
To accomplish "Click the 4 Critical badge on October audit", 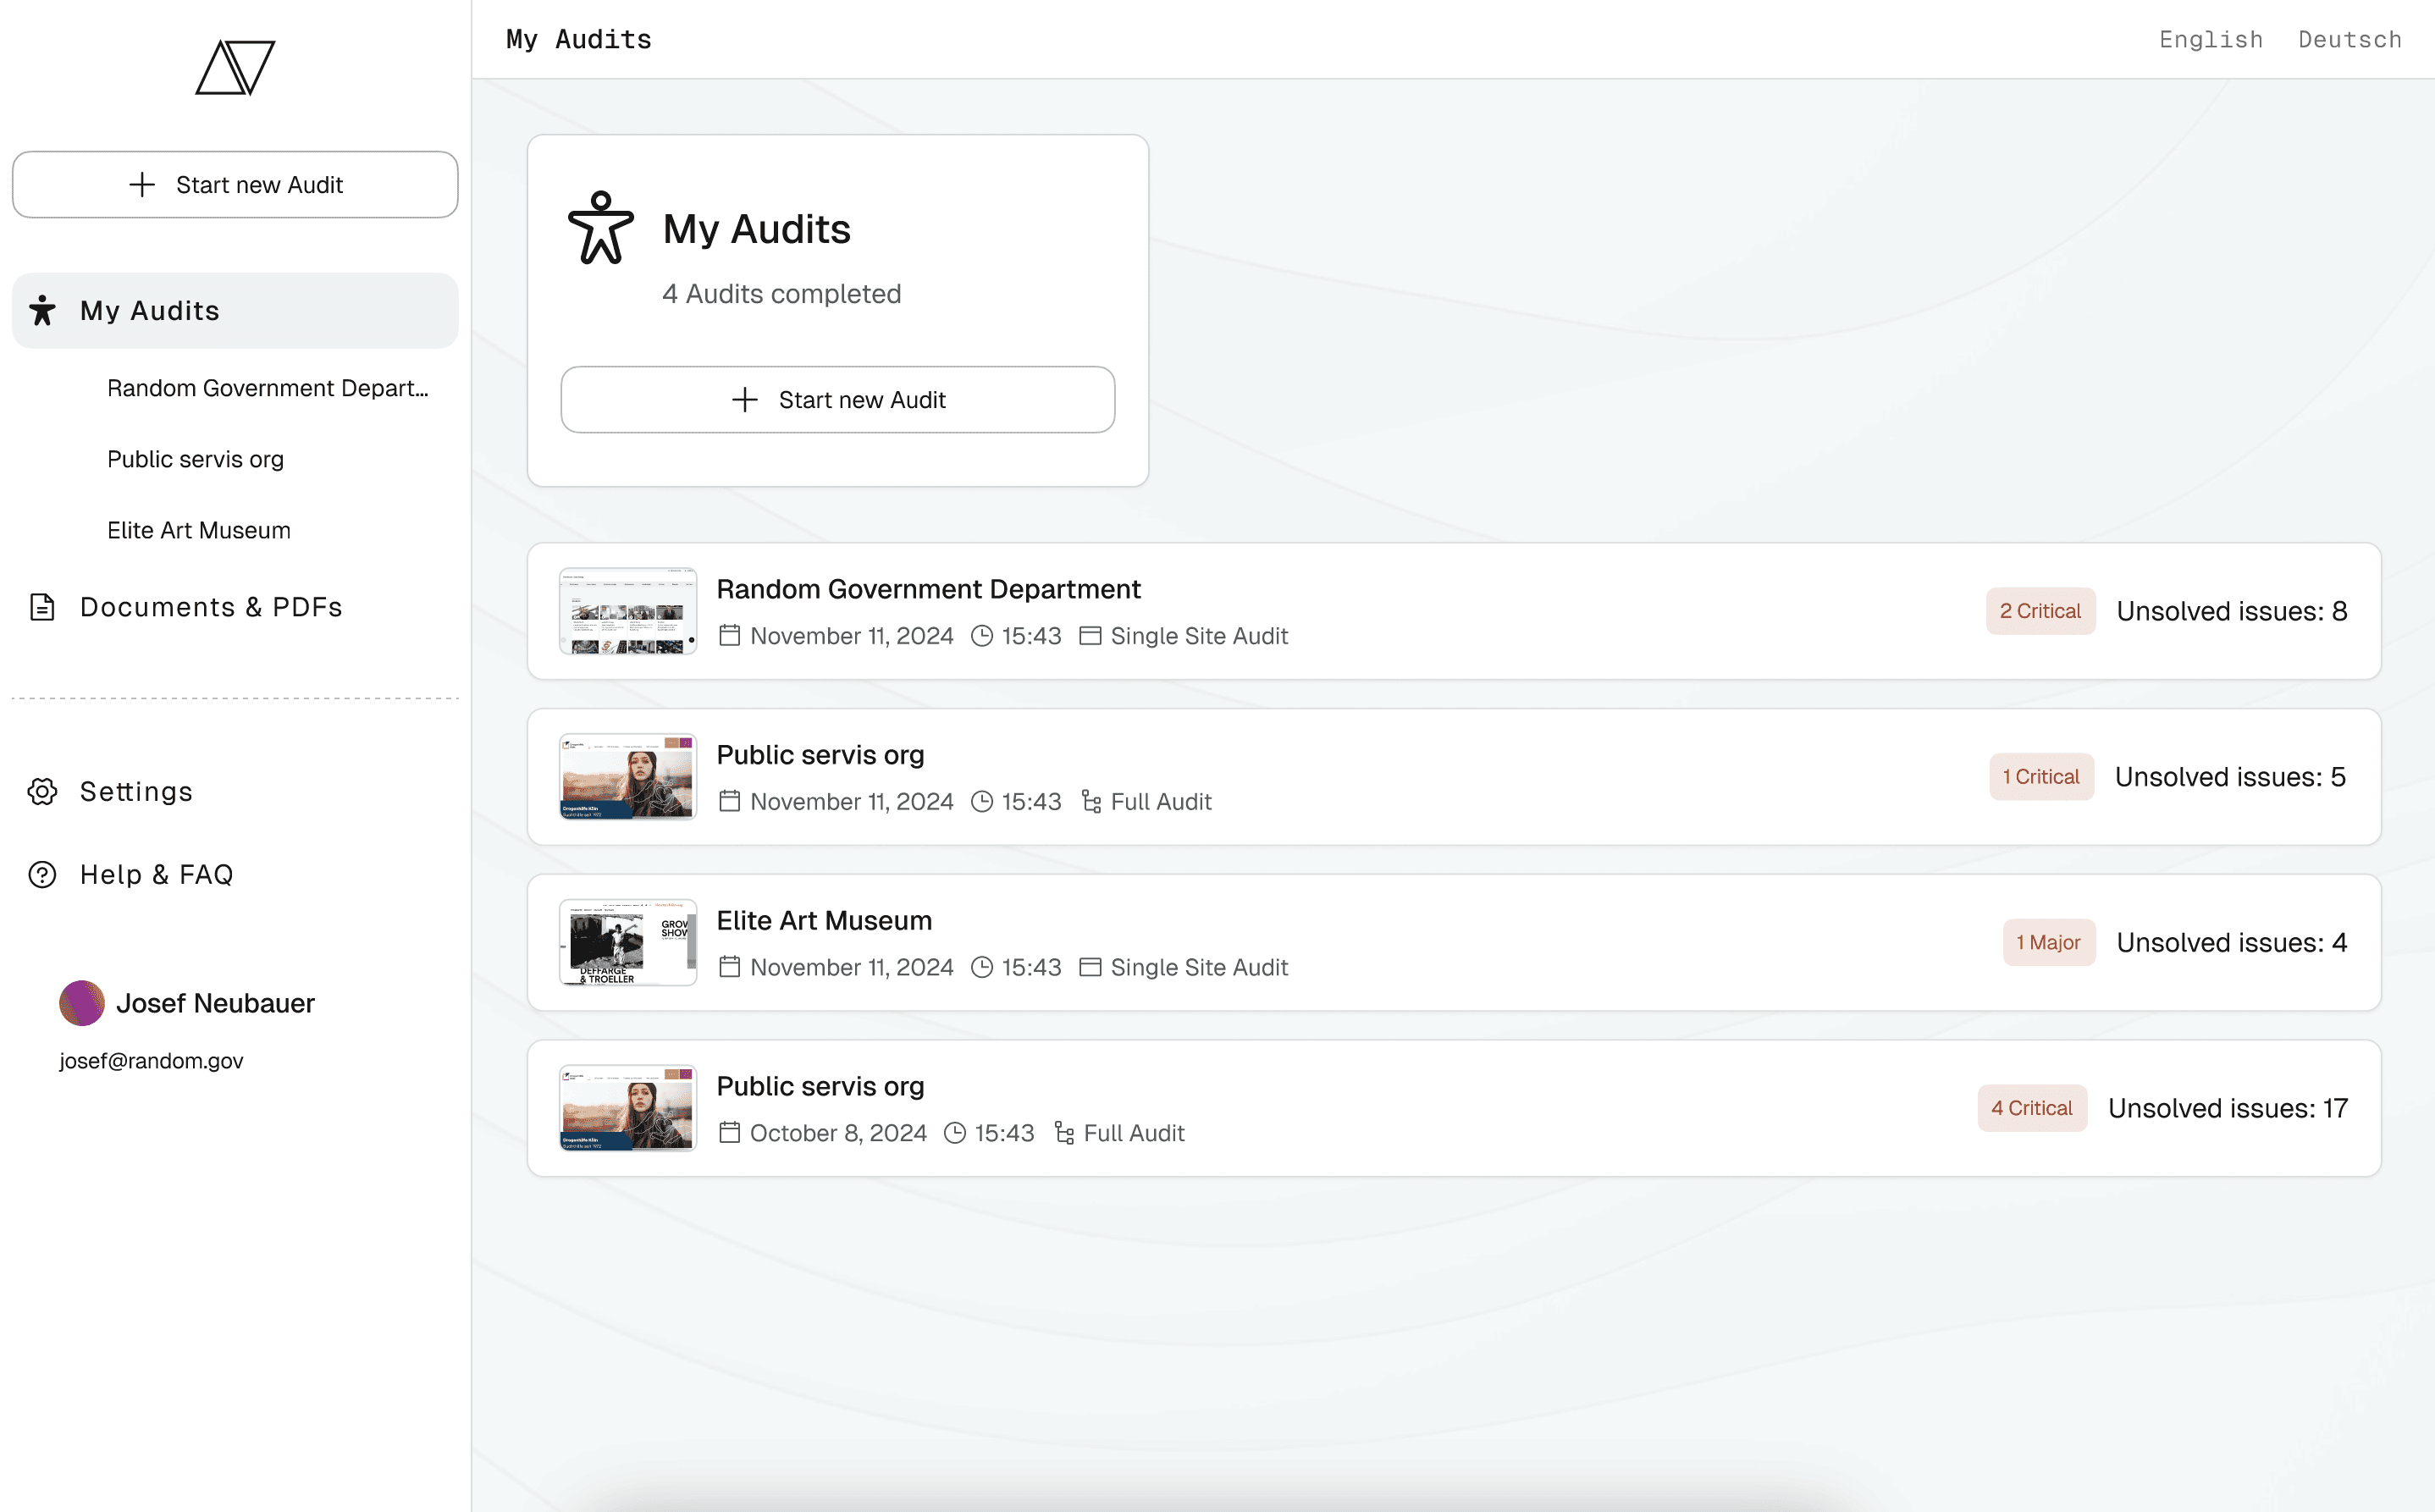I will point(2031,1108).
